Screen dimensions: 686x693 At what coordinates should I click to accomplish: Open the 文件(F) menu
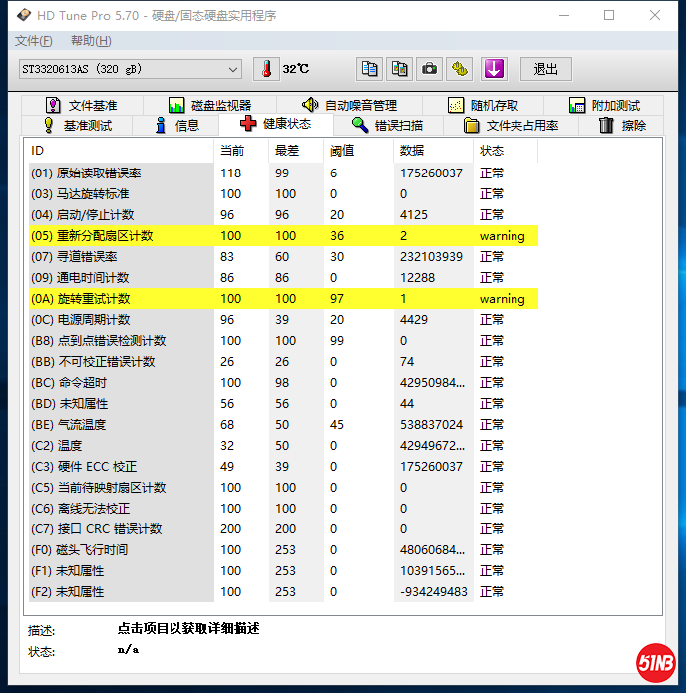click(34, 41)
